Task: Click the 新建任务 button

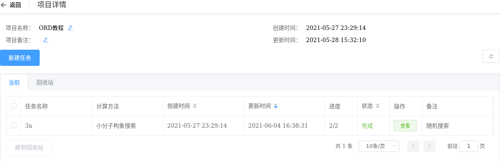Action: pos(20,58)
